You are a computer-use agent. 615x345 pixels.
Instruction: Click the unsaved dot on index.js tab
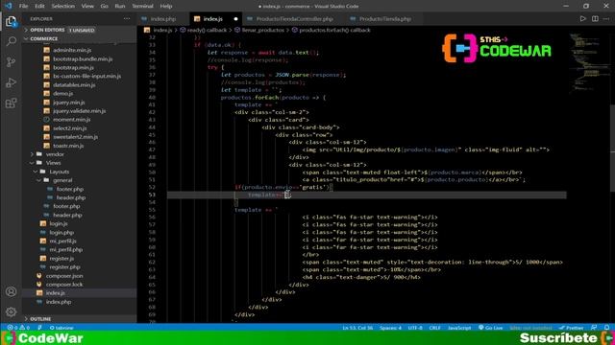[235, 19]
